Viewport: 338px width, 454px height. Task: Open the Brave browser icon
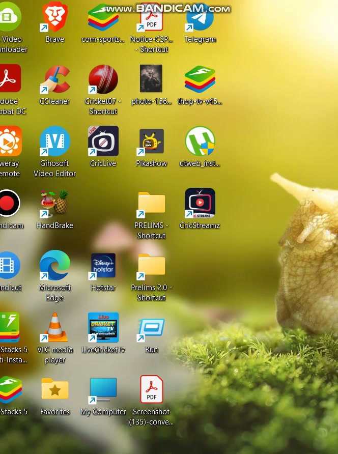pyautogui.click(x=55, y=17)
